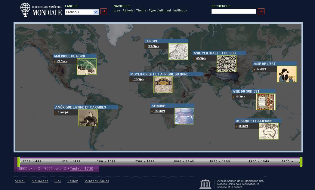Open the Amérique du Nord thumbnail image
Screen dimensions: 315x190
pyautogui.click(x=87, y=67)
